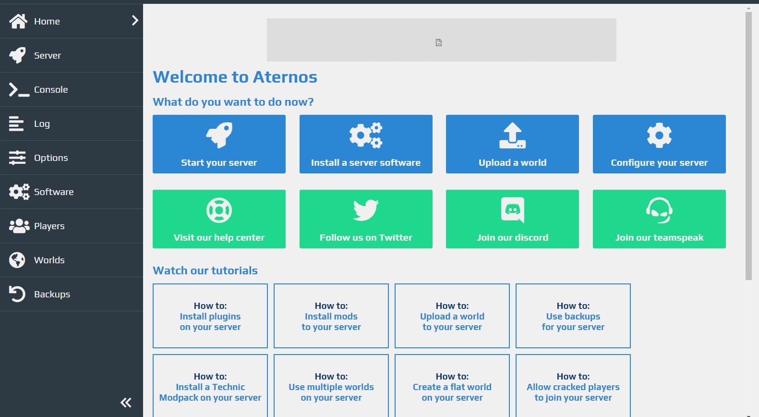The image size is (759, 417).
Task: Open the Log menu item
Action: pos(72,123)
